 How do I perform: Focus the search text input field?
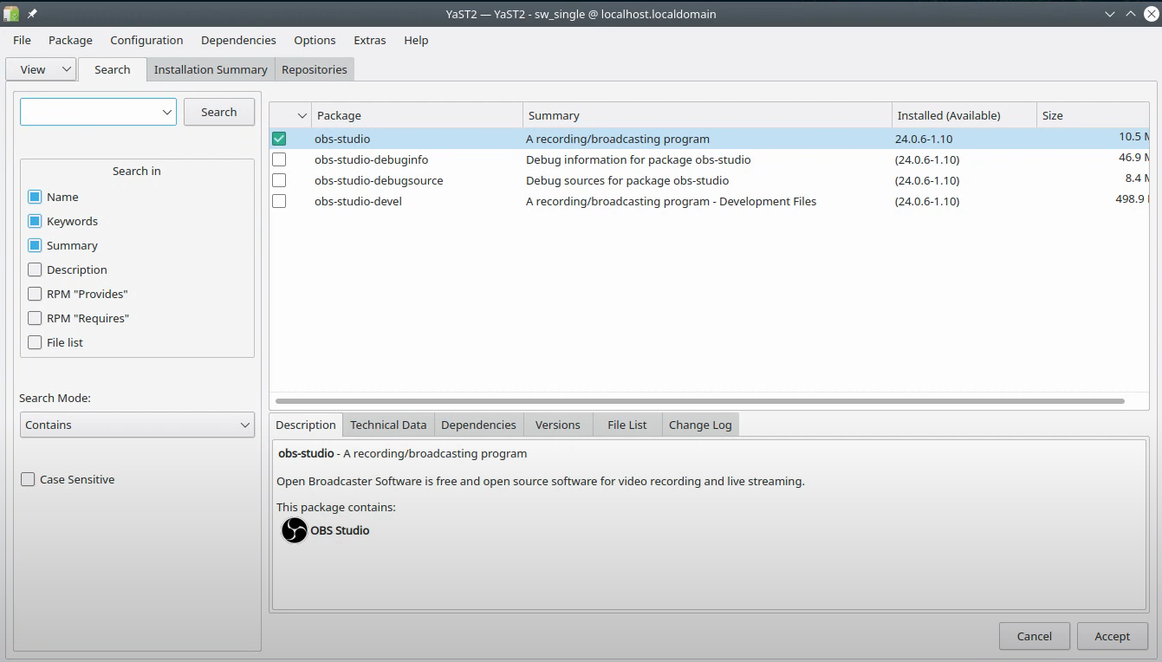point(90,112)
